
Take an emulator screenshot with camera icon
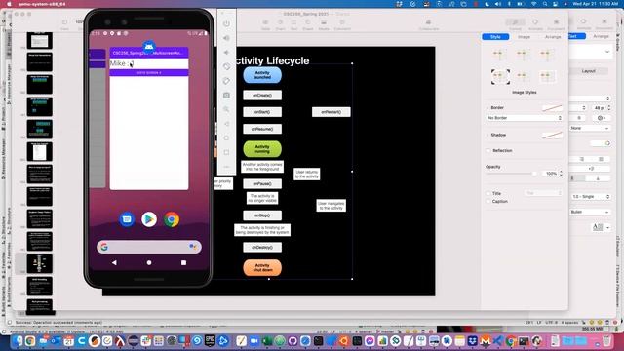click(226, 96)
